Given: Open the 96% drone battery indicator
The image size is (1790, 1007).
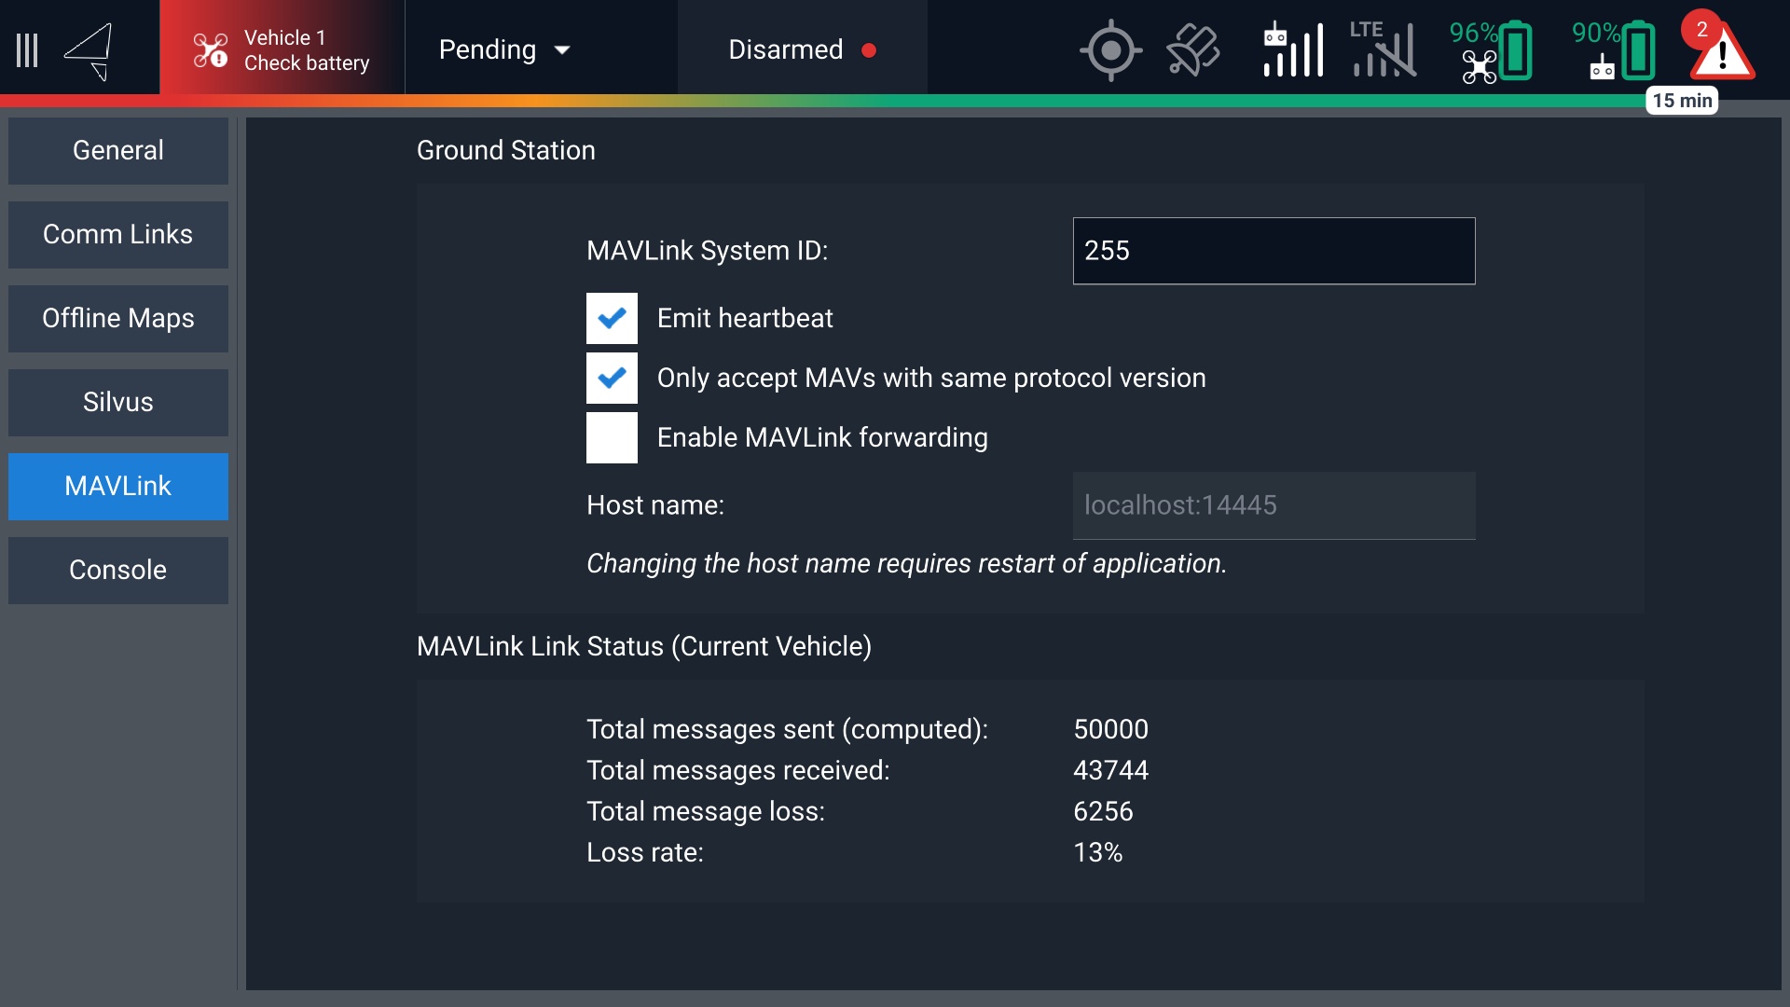Looking at the screenshot, I should click(1491, 50).
